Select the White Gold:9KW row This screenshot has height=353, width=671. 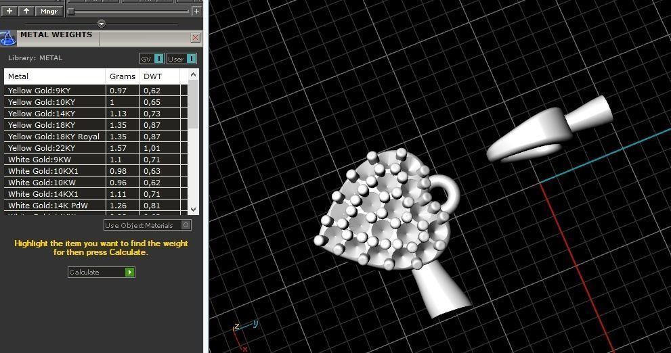click(x=96, y=160)
